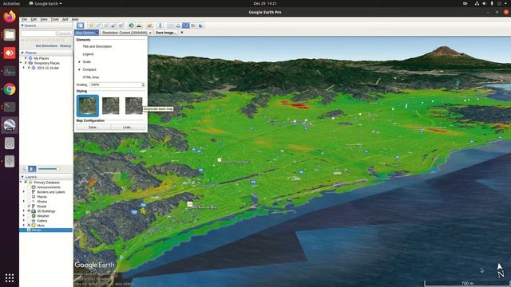The image size is (511, 287).
Task: Open Firefox from the Ubuntu dock
Action: click(x=10, y=16)
